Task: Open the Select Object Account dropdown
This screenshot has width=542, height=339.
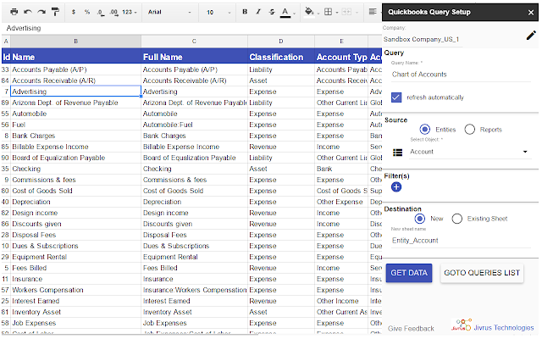Action: [x=469, y=152]
